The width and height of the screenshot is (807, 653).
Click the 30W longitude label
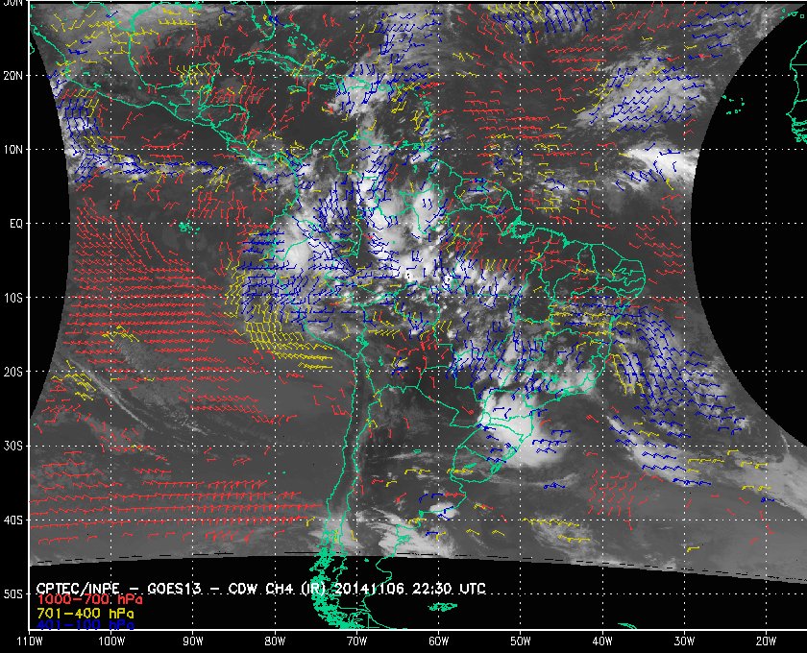coord(684,641)
